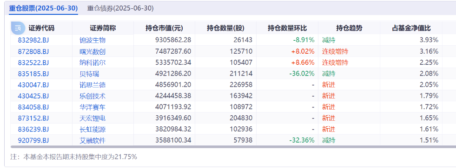
Task: Sort by 持仓数量(股) column header
Action: 225,28
